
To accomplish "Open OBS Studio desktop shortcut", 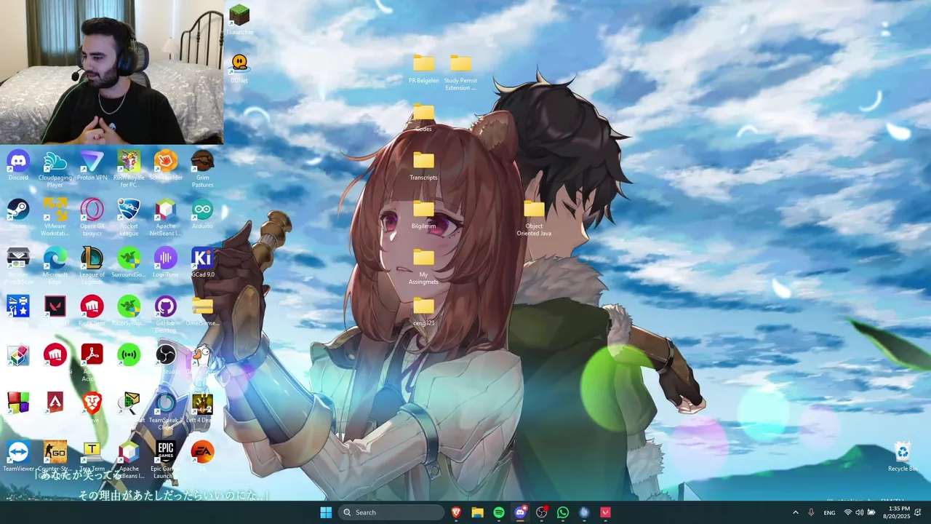I will [166, 359].
